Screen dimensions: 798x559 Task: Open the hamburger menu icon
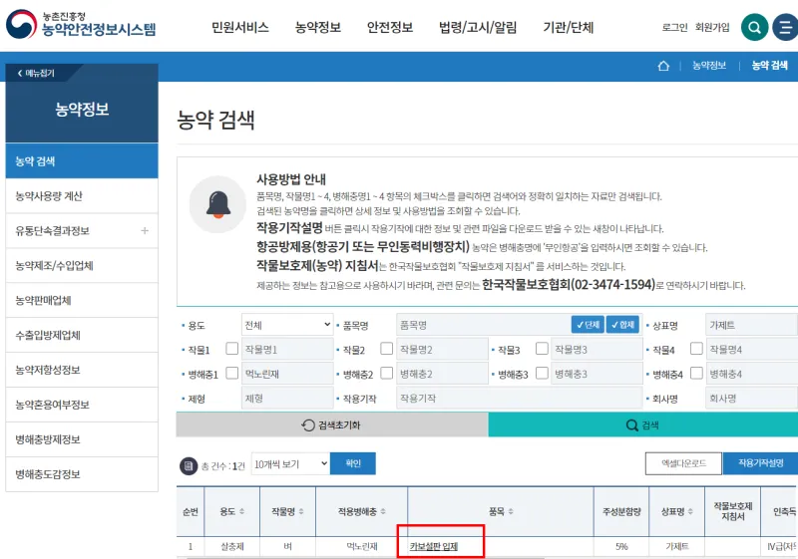click(x=785, y=27)
